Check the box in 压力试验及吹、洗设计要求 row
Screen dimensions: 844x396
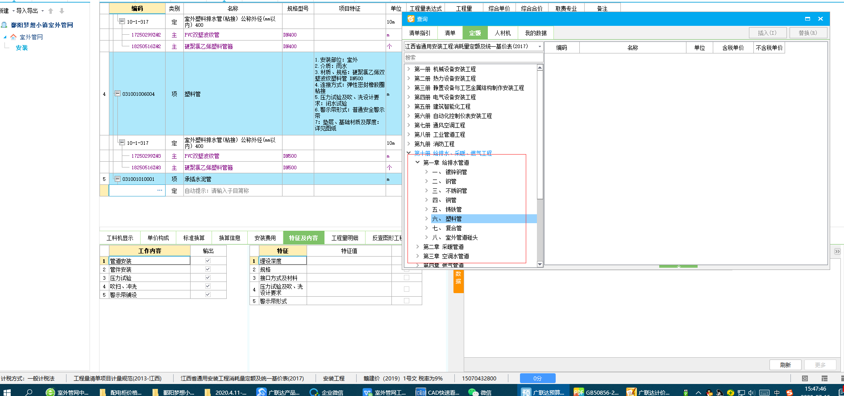(407, 289)
